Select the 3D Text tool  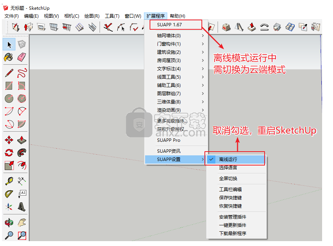(x=22, y=207)
